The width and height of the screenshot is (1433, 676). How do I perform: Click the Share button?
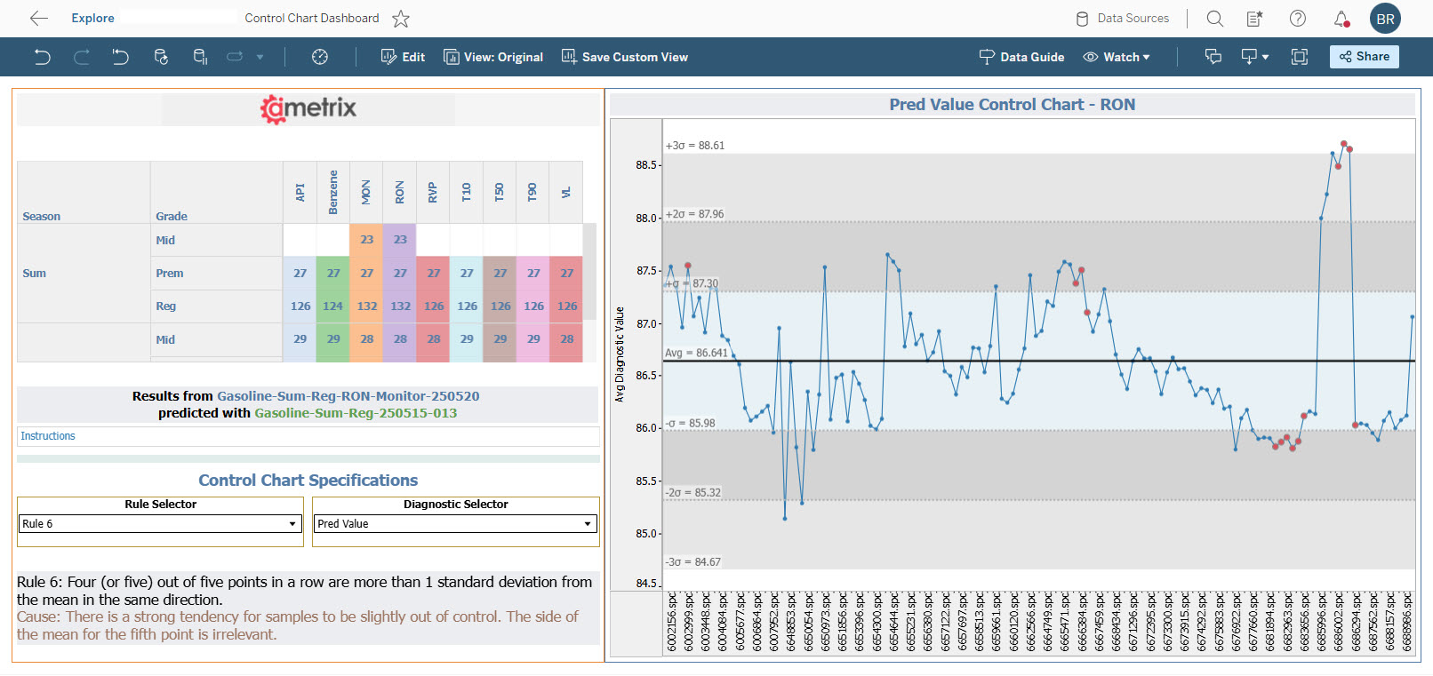pos(1364,57)
